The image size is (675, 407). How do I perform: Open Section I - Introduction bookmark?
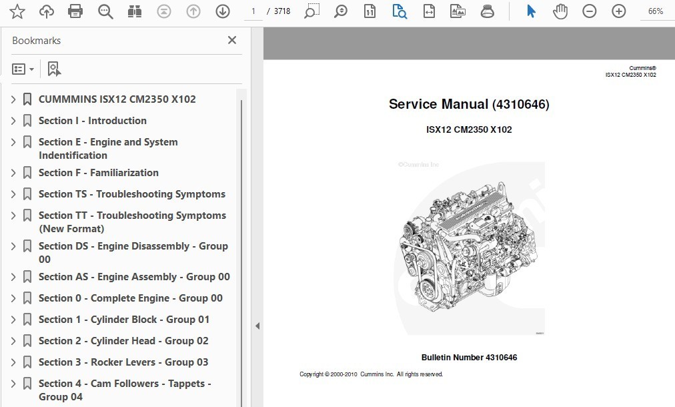pos(93,121)
